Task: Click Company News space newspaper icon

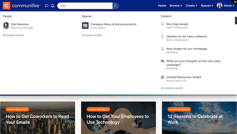Action: pyautogui.click(x=85, y=25)
